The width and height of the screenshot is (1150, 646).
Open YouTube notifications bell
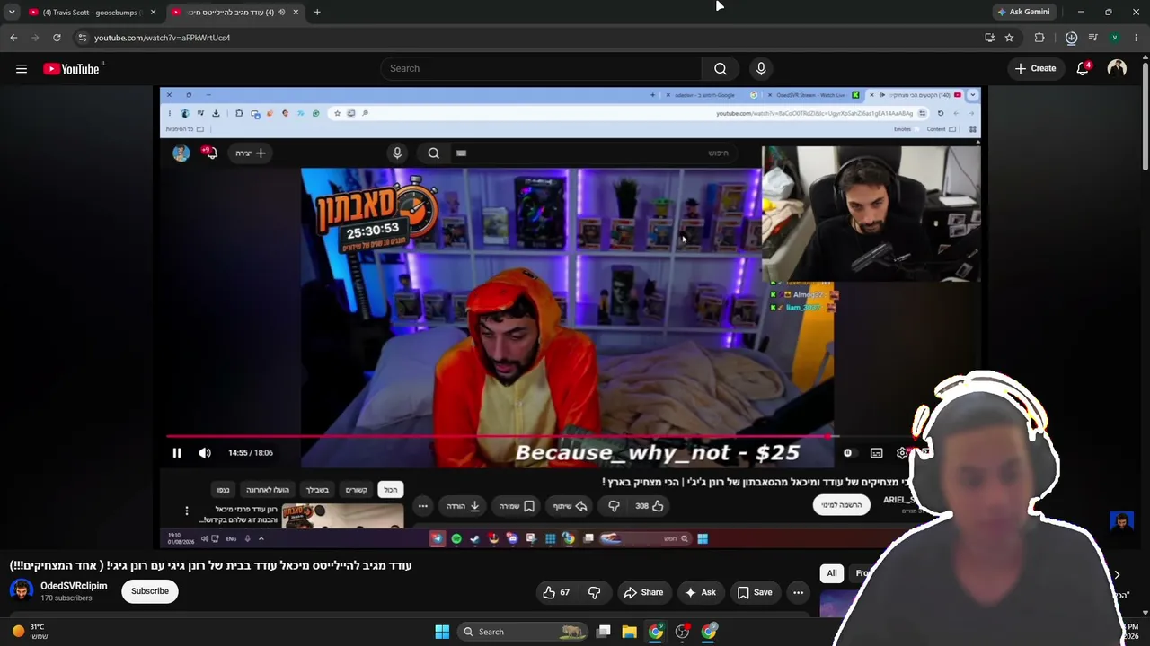pyautogui.click(x=1084, y=68)
